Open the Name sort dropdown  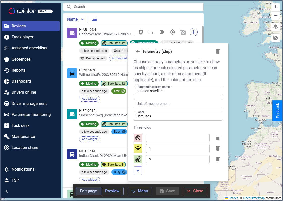tap(75, 19)
